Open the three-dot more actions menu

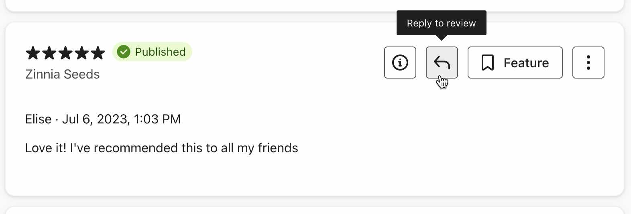click(x=588, y=63)
